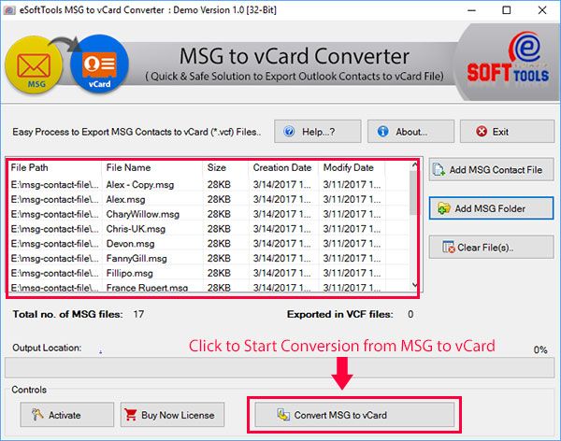Click the Activate key icon
The width and height of the screenshot is (561, 441).
(x=37, y=415)
